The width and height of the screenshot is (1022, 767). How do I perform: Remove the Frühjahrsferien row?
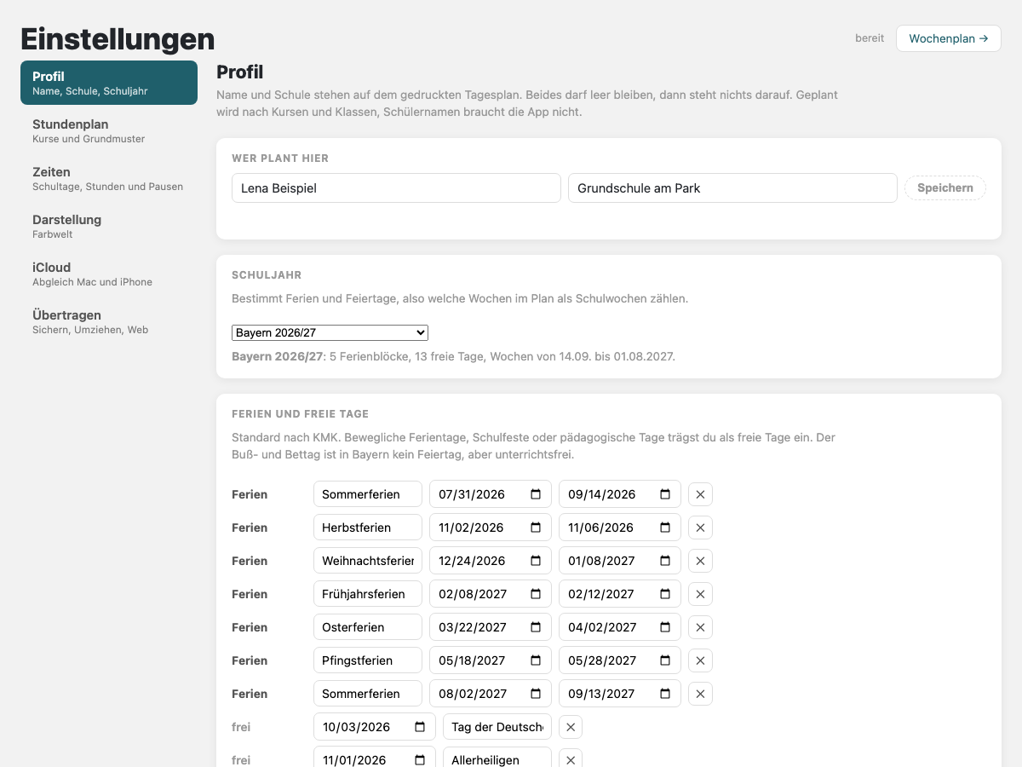coord(700,594)
